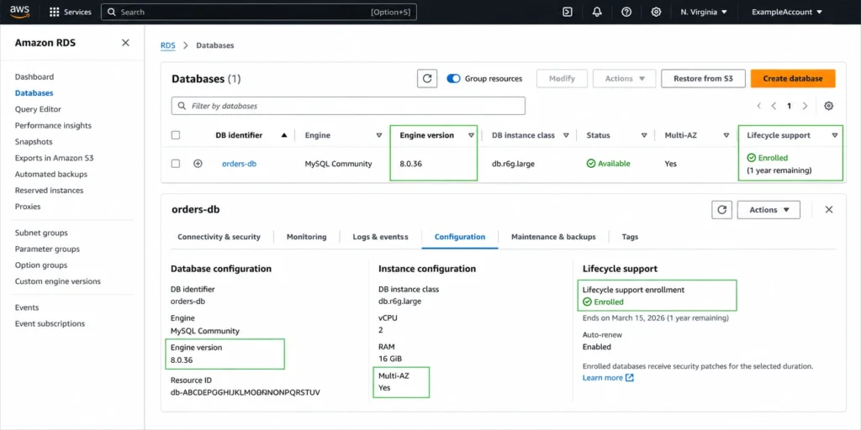Image resolution: width=861 pixels, height=430 pixels.
Task: Switch to Connectivity & security tab
Action: tap(219, 237)
